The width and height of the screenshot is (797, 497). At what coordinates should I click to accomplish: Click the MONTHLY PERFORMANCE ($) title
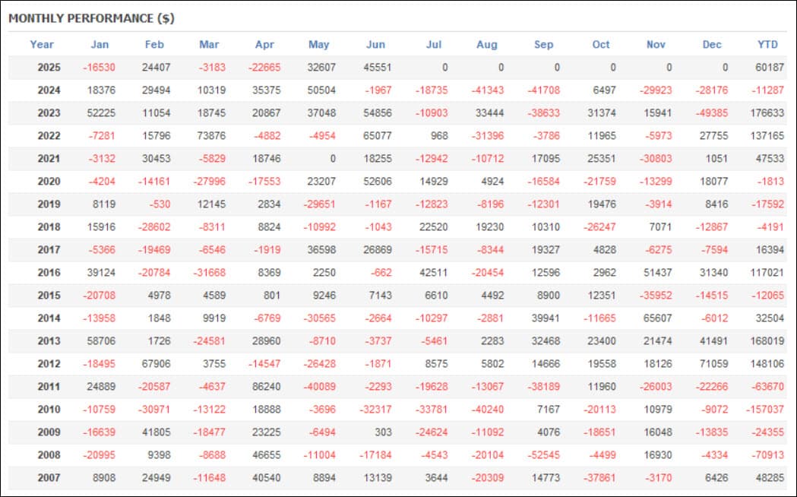[x=91, y=18]
